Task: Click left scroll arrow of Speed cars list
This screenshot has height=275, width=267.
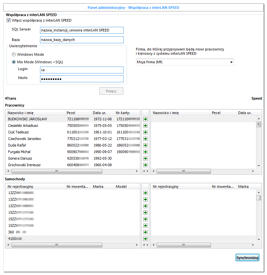Action: point(154,245)
